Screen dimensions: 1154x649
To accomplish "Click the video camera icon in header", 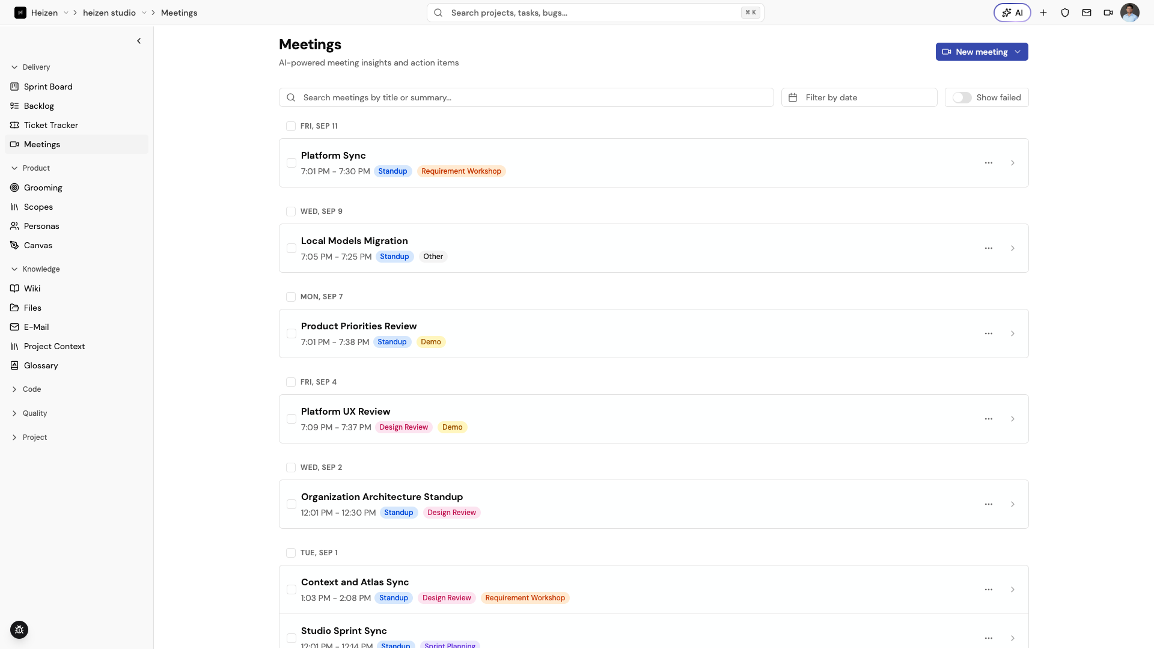I will [1108, 13].
